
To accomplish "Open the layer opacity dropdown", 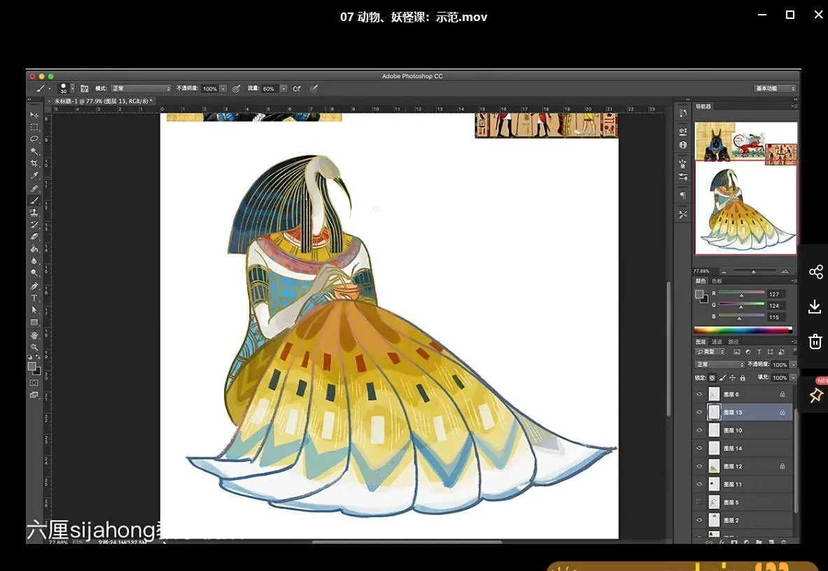I will coord(792,365).
